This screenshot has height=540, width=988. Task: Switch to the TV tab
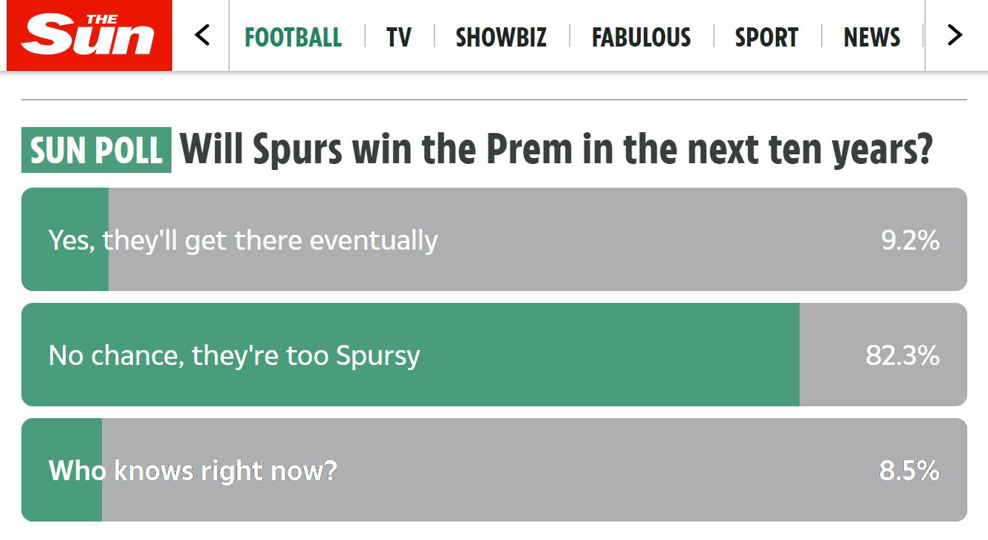point(399,37)
